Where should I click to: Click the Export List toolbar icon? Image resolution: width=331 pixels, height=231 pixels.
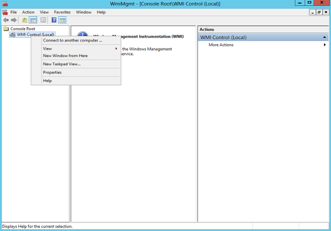[x=43, y=20]
